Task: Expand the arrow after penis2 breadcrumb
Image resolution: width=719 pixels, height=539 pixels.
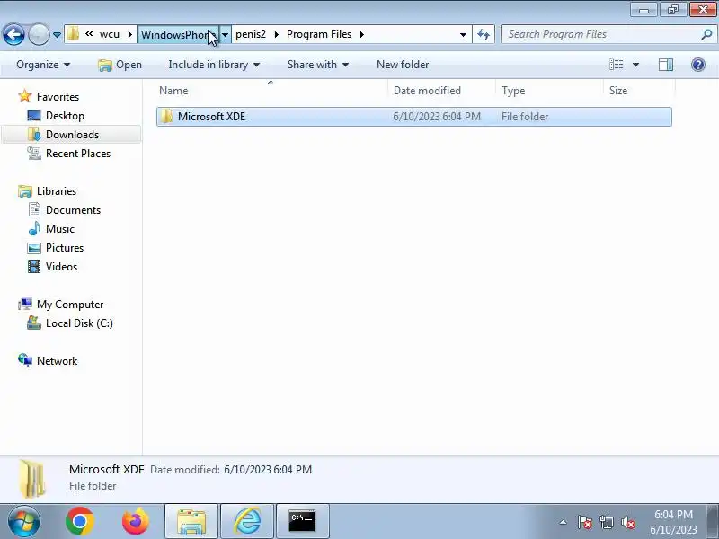Action: (x=277, y=34)
